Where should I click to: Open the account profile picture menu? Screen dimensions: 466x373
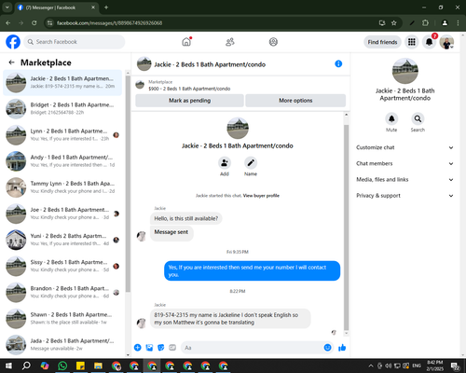(x=446, y=42)
